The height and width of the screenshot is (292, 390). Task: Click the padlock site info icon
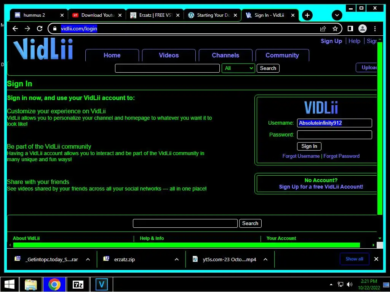[x=55, y=29]
